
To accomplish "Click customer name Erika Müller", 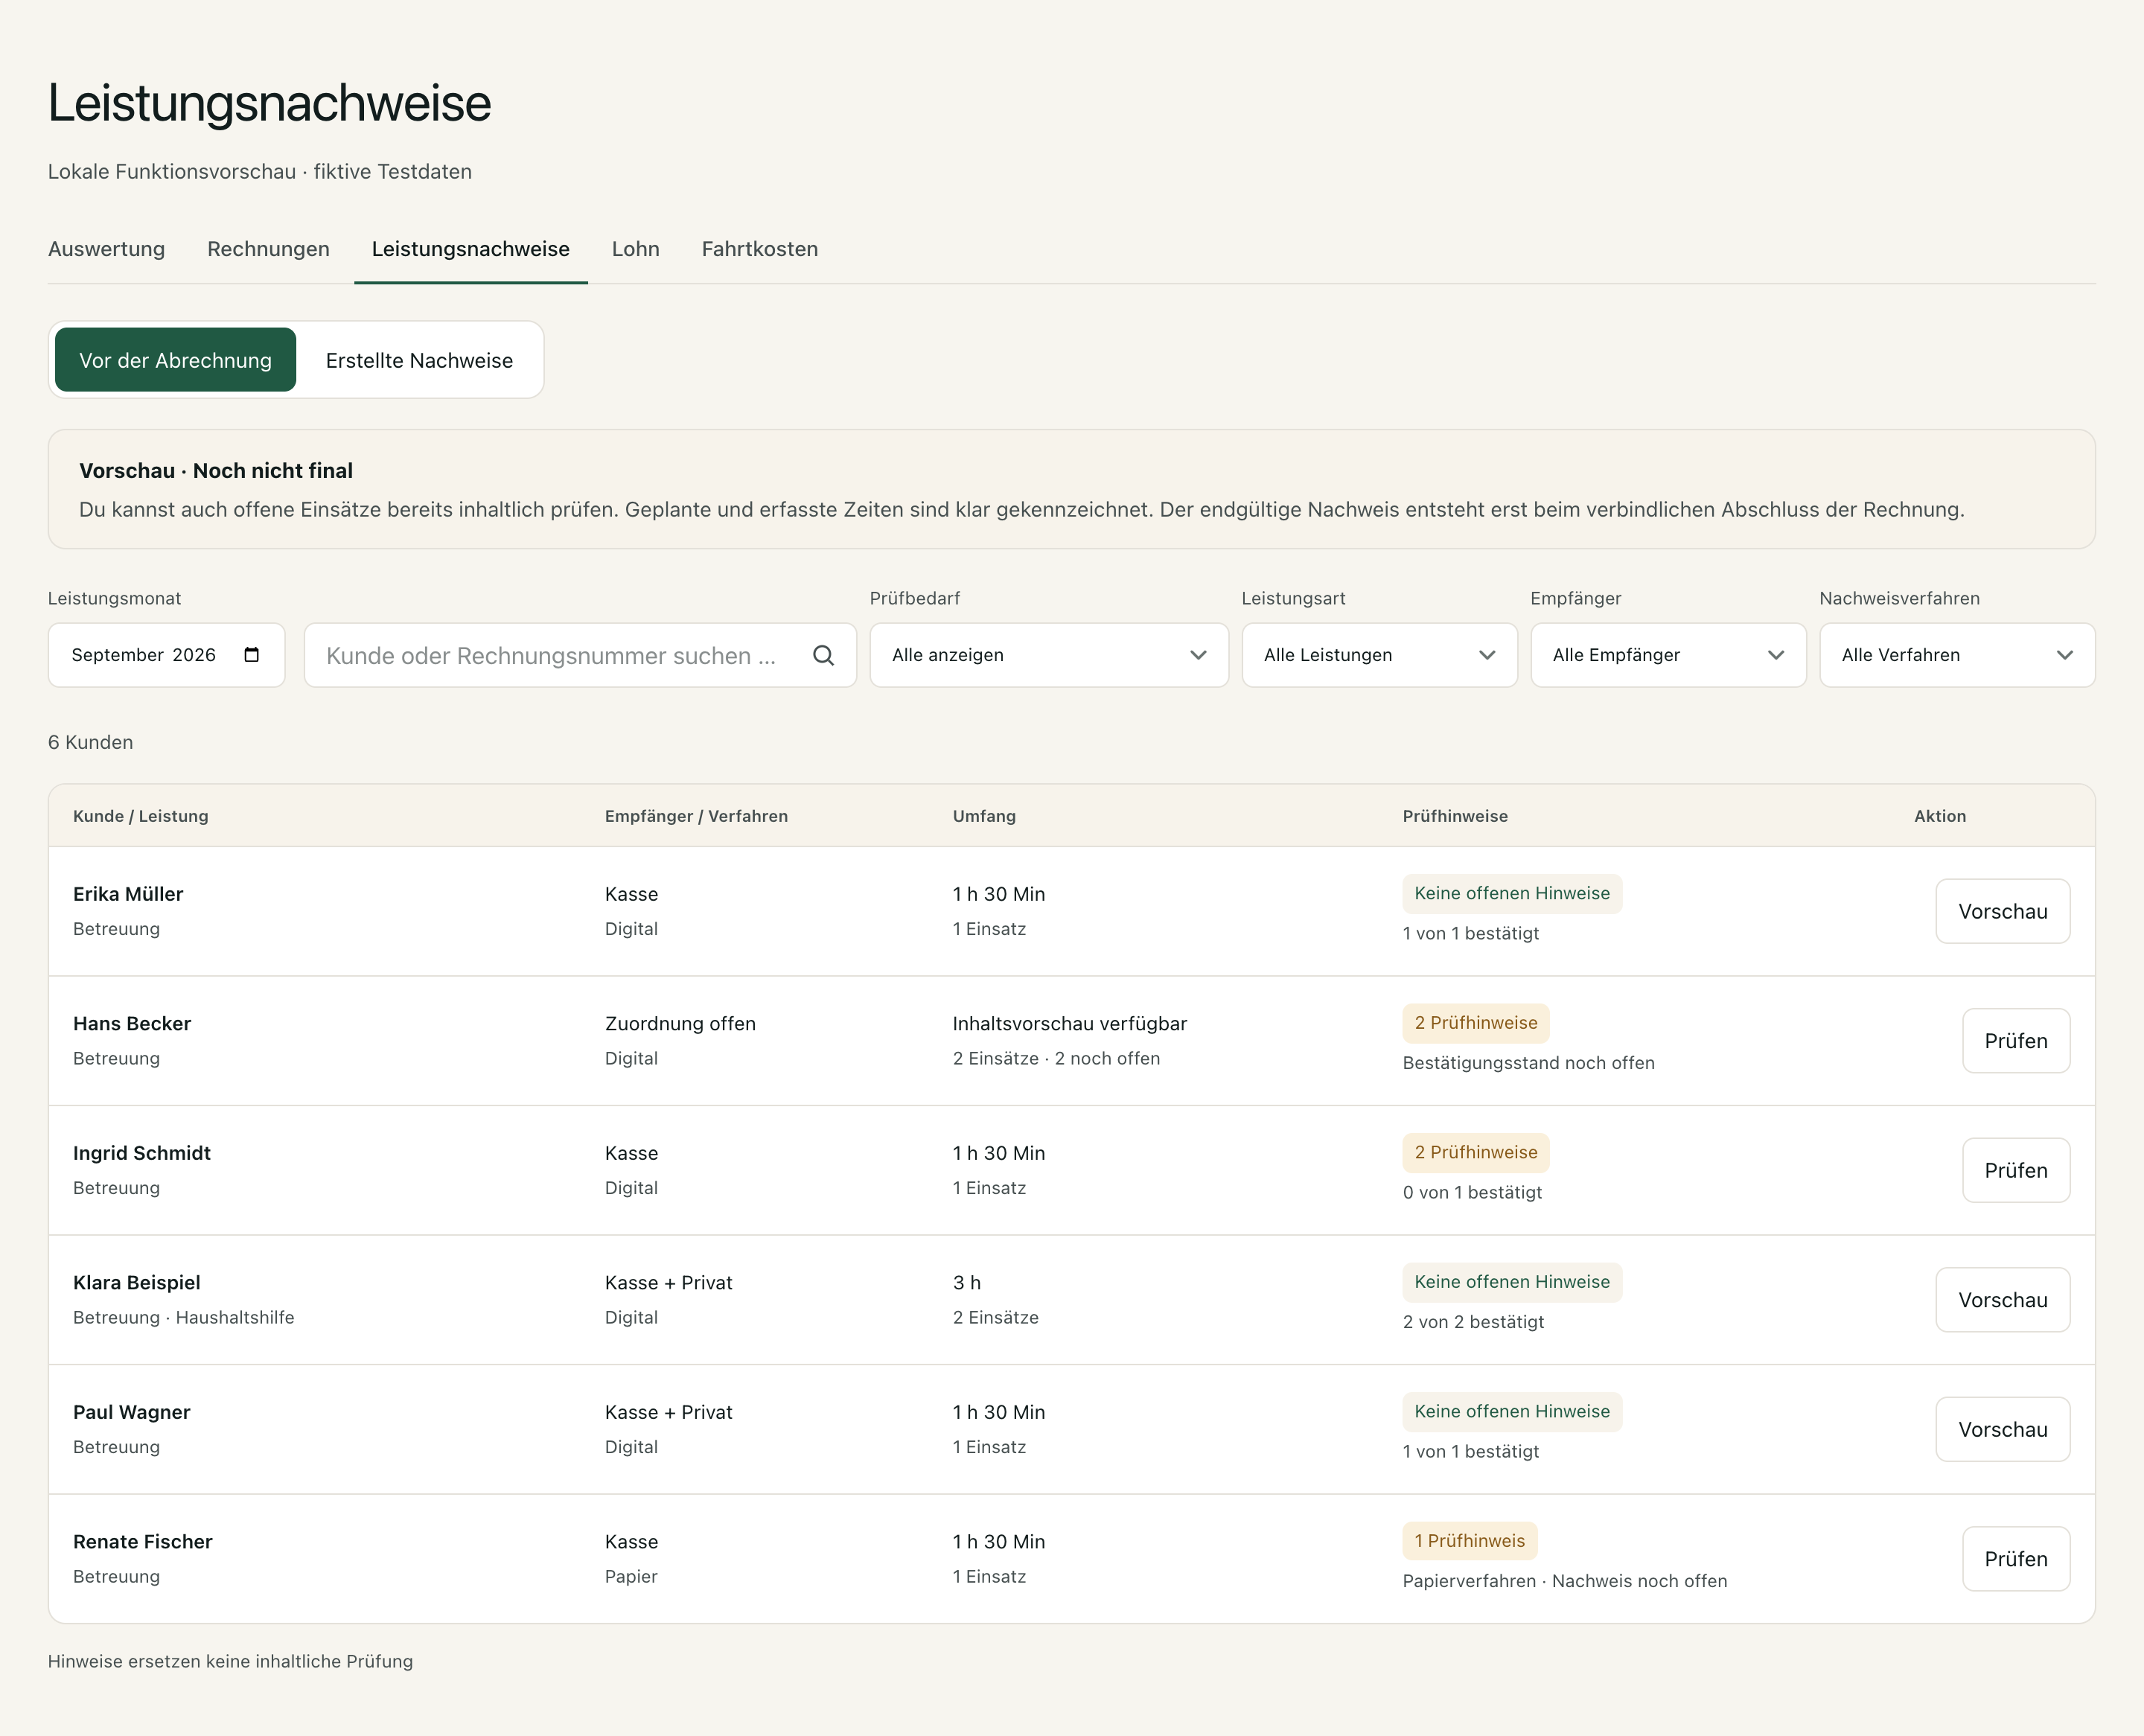I will [x=128, y=894].
